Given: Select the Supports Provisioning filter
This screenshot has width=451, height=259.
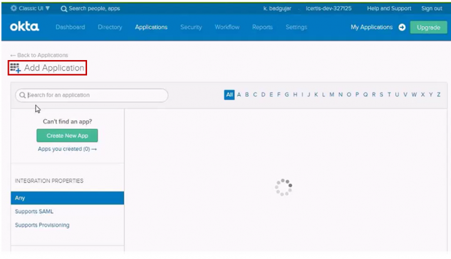Looking at the screenshot, I should (x=42, y=225).
